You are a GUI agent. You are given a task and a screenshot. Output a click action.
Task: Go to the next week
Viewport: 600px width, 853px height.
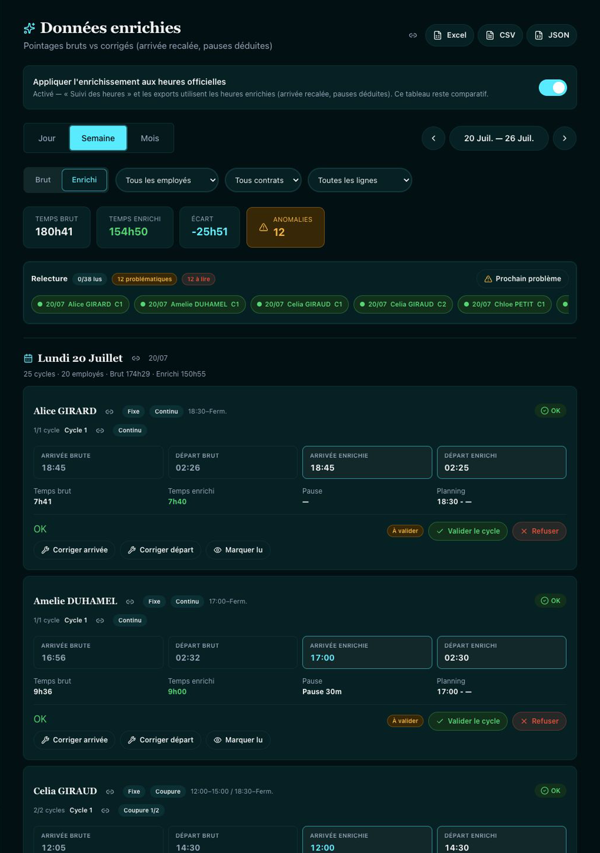[565, 138]
